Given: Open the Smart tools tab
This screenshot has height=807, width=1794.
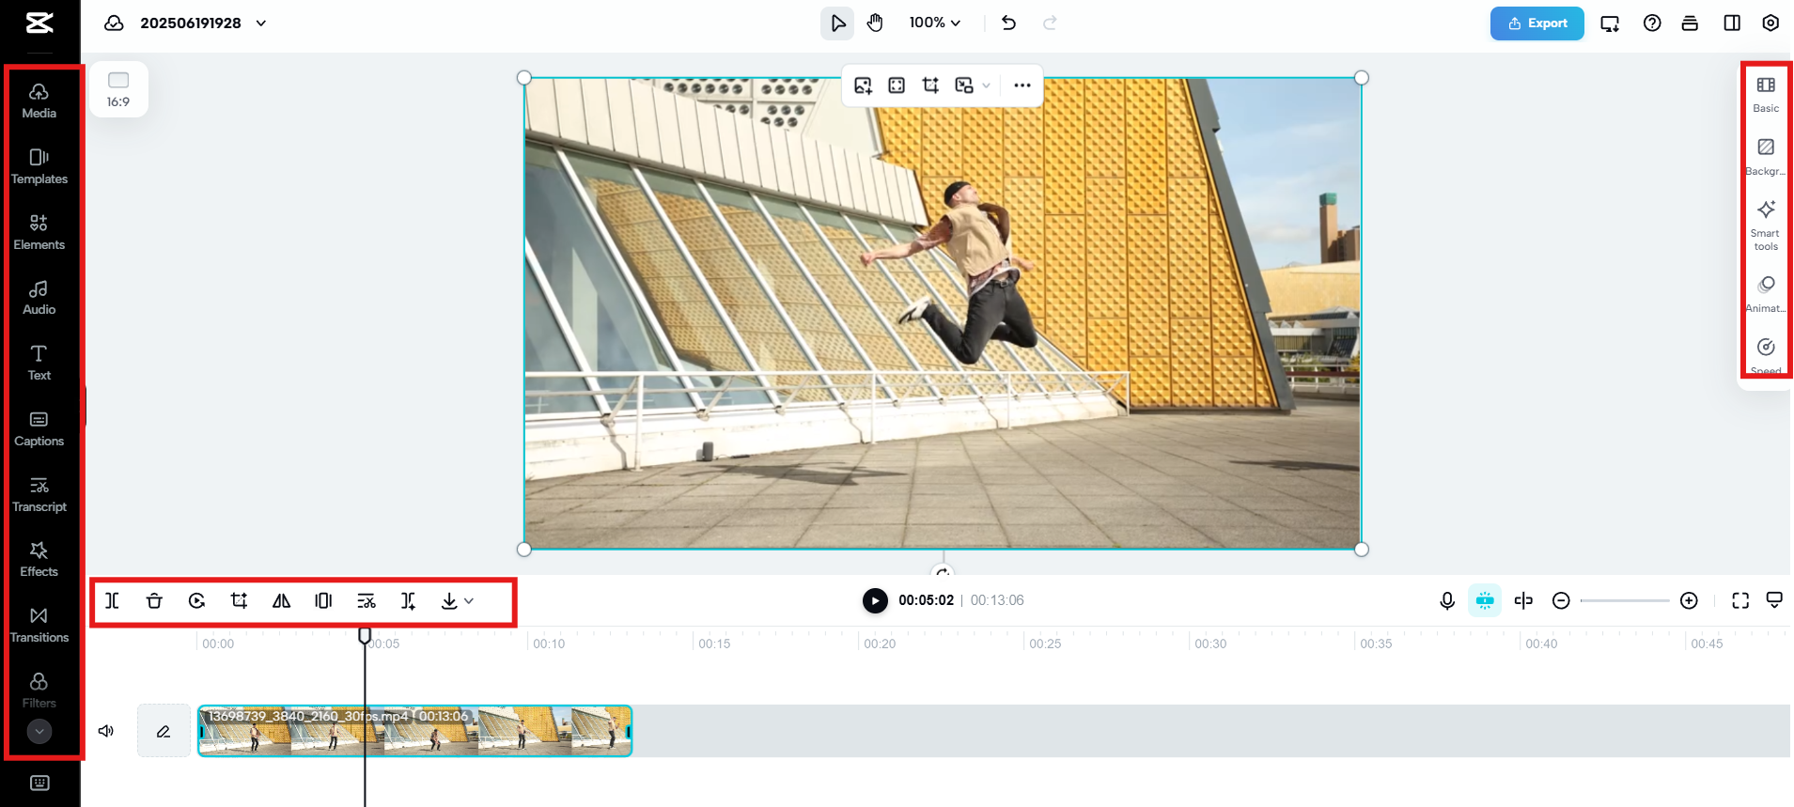Looking at the screenshot, I should pos(1766,225).
